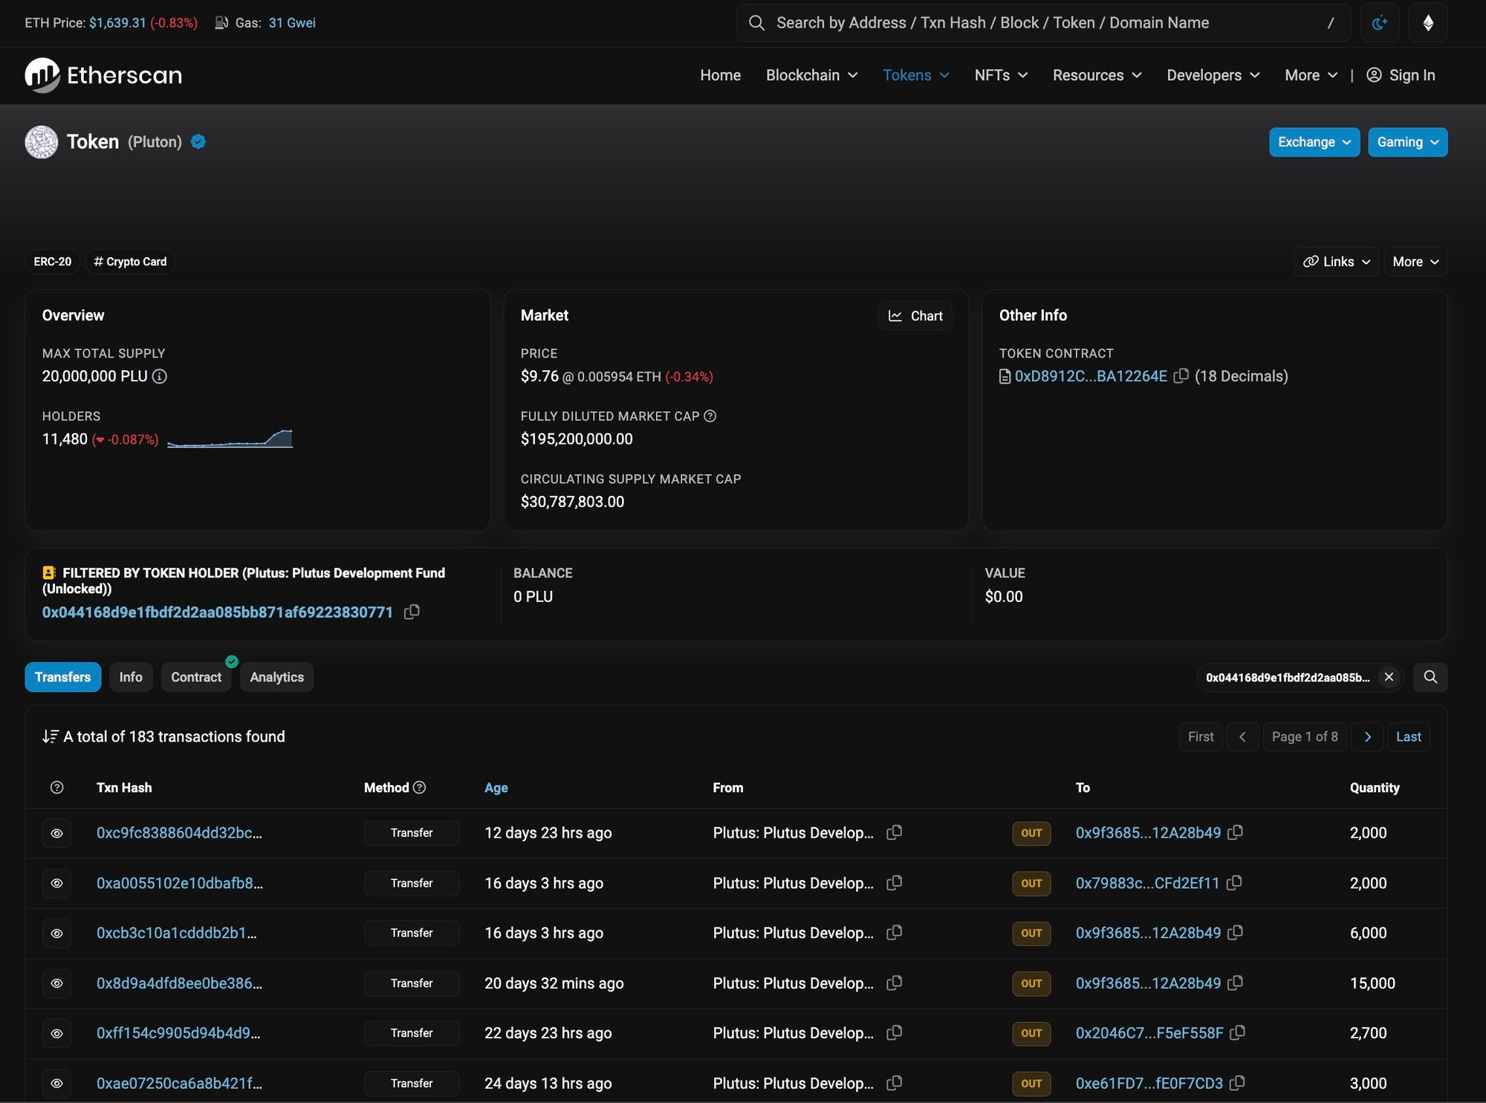This screenshot has width=1486, height=1103.
Task: Expand the Blockchain menu
Action: click(811, 75)
